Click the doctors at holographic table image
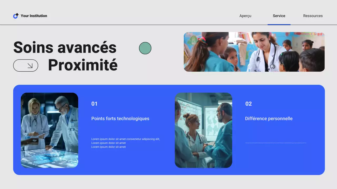337x189 pixels. click(x=49, y=130)
